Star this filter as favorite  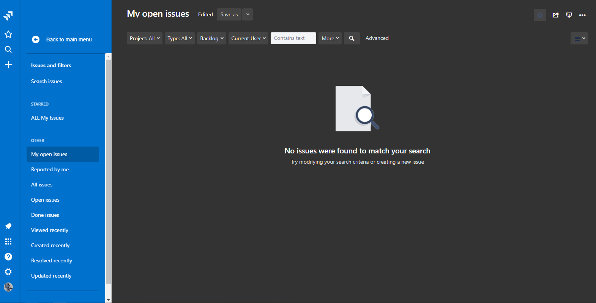[x=540, y=15]
